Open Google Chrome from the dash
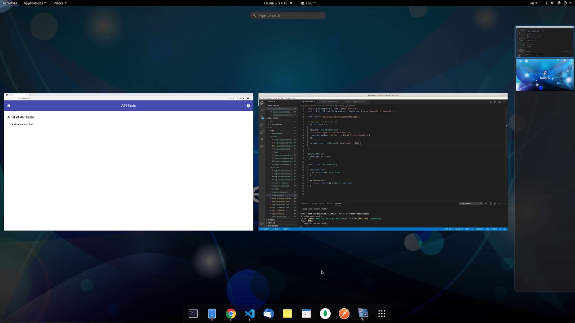The width and height of the screenshot is (575, 323). pyautogui.click(x=231, y=314)
